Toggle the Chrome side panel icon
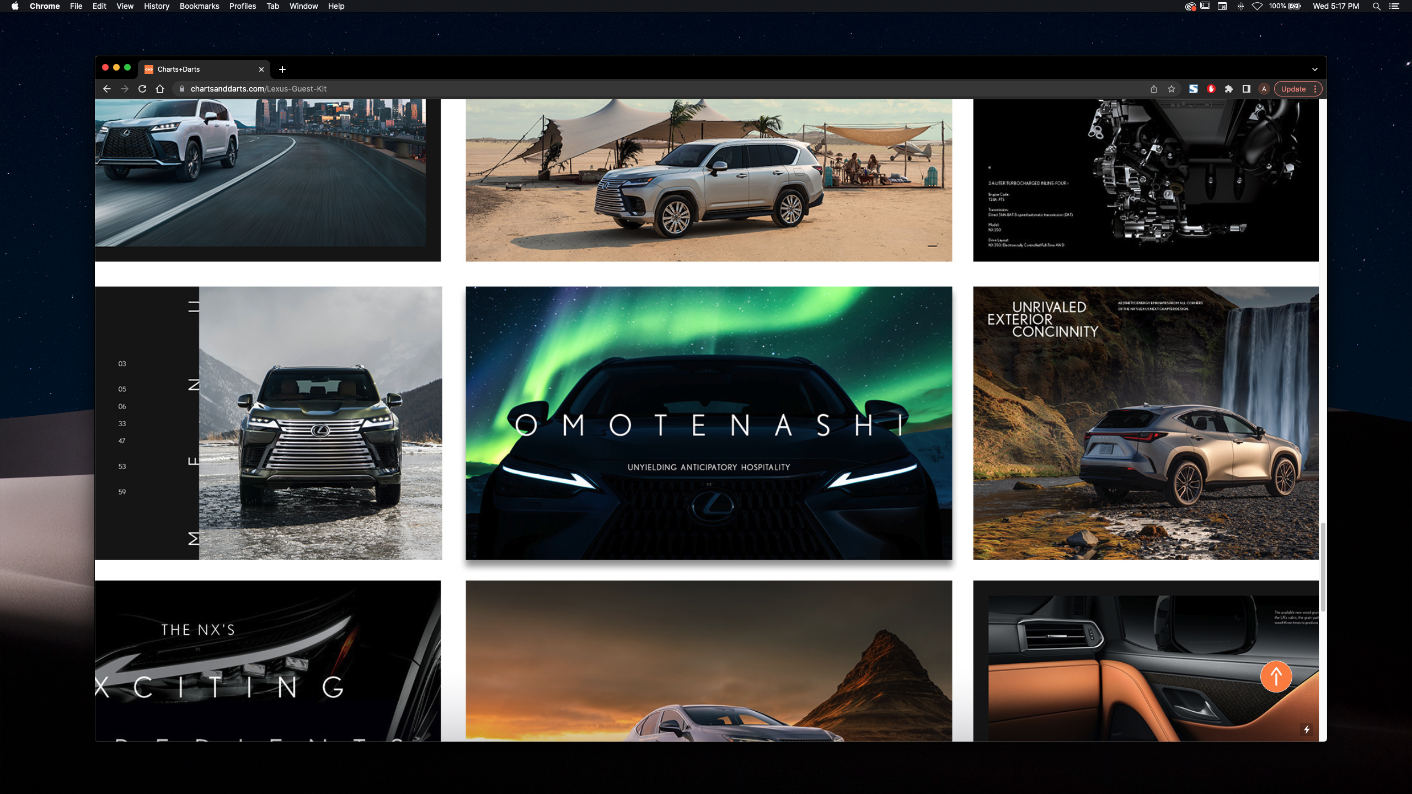The image size is (1412, 794). pos(1247,89)
